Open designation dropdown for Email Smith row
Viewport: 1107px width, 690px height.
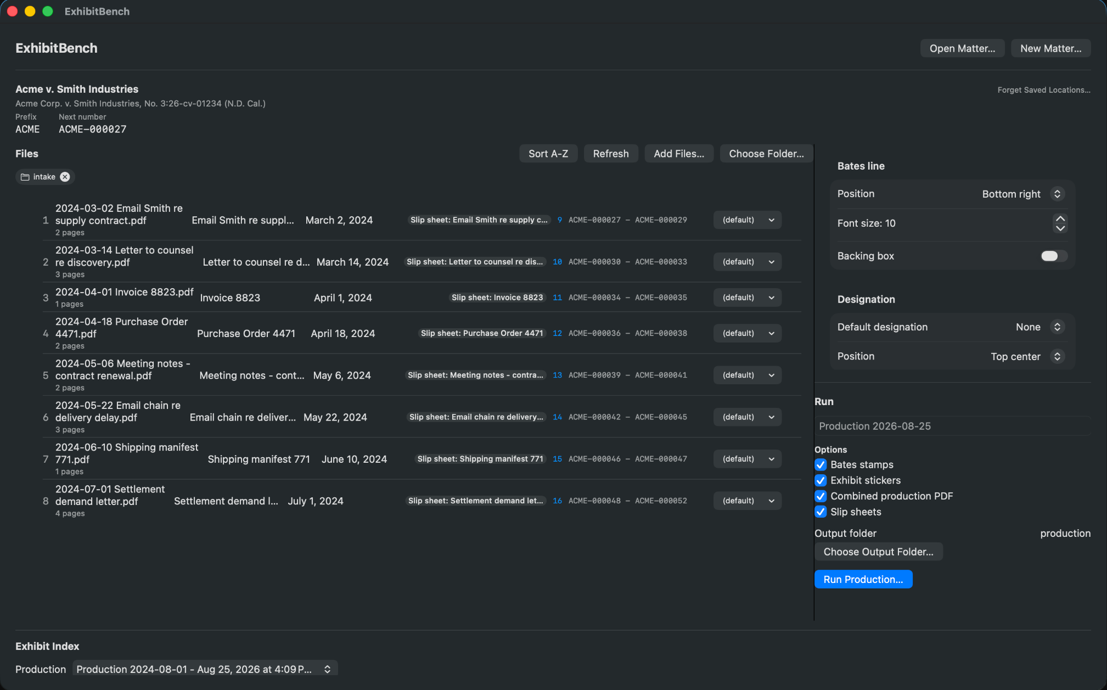tap(747, 220)
